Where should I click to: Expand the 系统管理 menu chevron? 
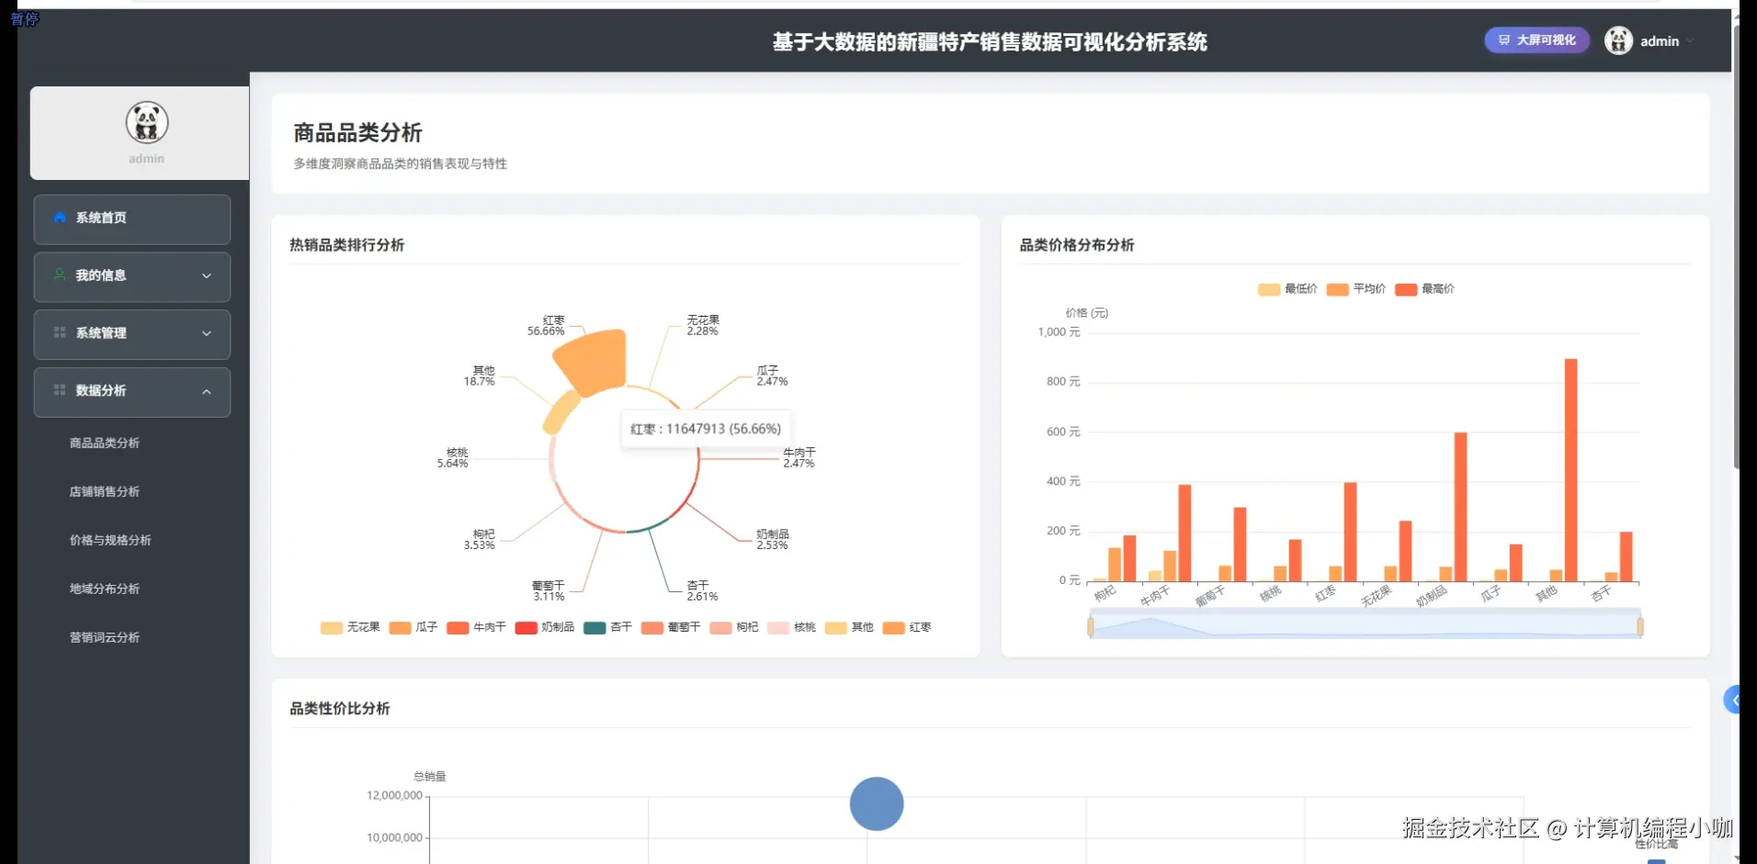pyautogui.click(x=207, y=333)
